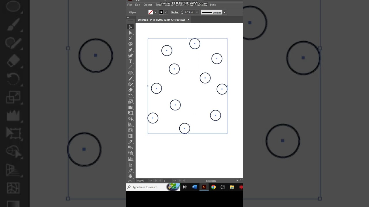The image size is (369, 207).
Task: Click the Windows taskbar search box
Action: pyautogui.click(x=153, y=187)
